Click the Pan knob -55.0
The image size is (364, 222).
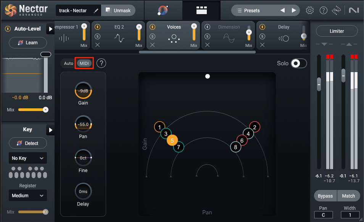coord(83,124)
